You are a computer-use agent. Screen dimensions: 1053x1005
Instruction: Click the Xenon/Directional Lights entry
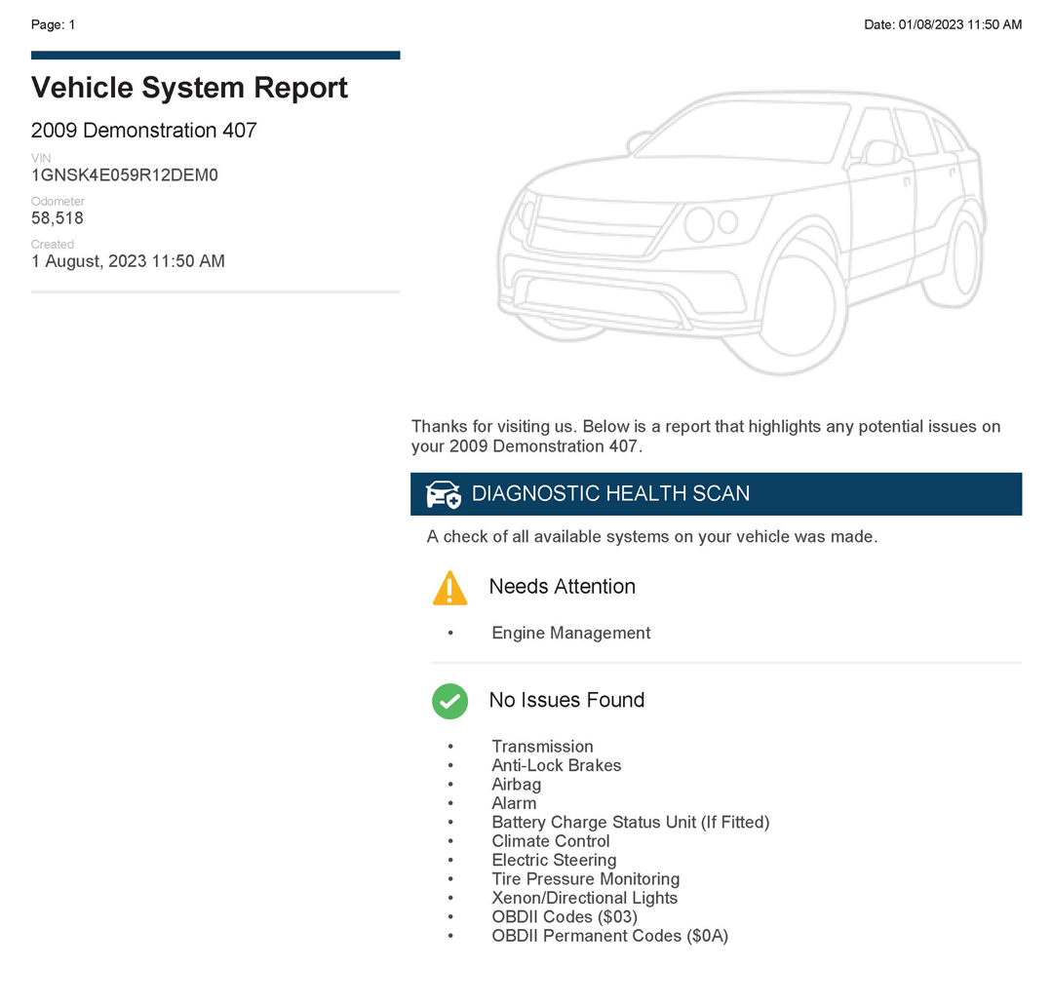[x=584, y=898]
